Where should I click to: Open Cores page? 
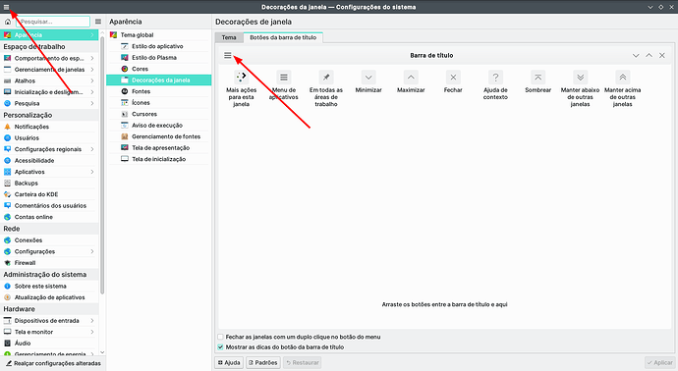[158, 69]
